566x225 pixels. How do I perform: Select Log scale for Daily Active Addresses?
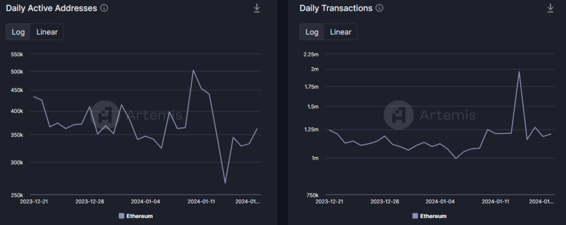point(18,32)
